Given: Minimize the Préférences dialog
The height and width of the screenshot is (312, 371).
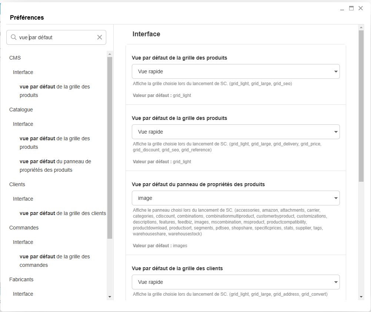Looking at the screenshot, I should tap(342, 9).
